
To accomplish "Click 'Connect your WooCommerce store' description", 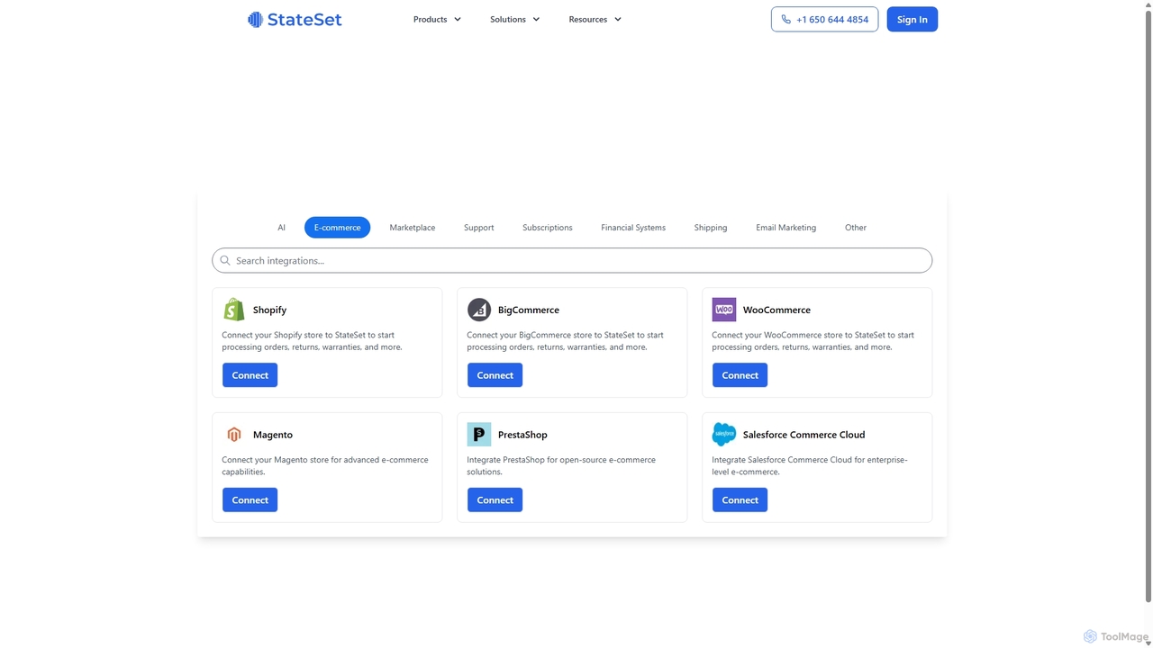I will [813, 341].
